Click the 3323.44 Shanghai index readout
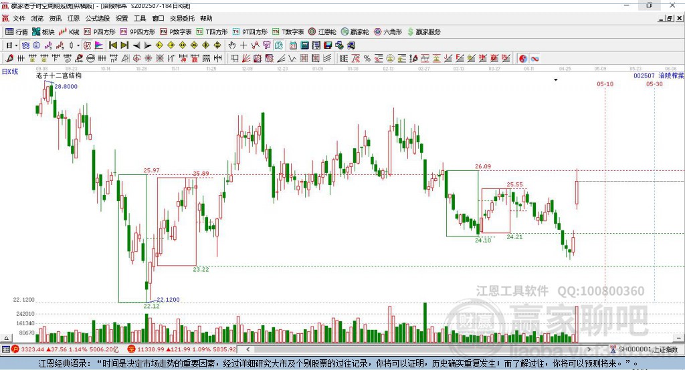 [x=31, y=349]
